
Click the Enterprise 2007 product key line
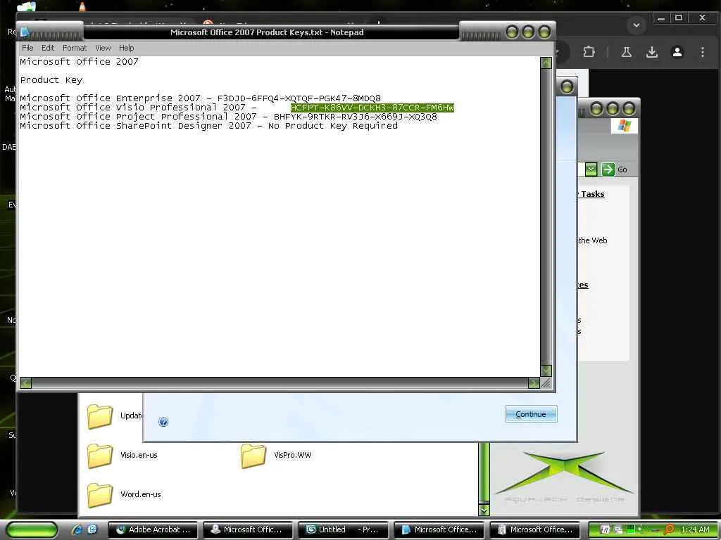[x=200, y=98]
